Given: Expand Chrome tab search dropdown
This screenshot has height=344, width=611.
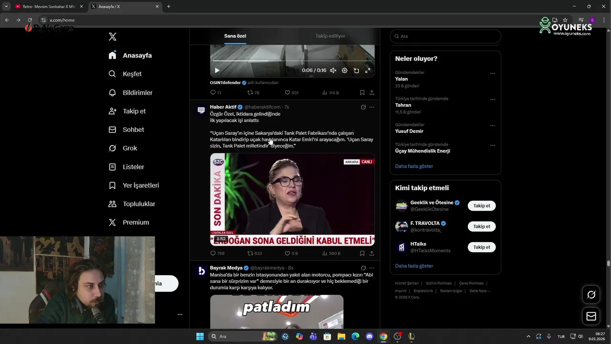Looking at the screenshot, I should pos(6,6).
